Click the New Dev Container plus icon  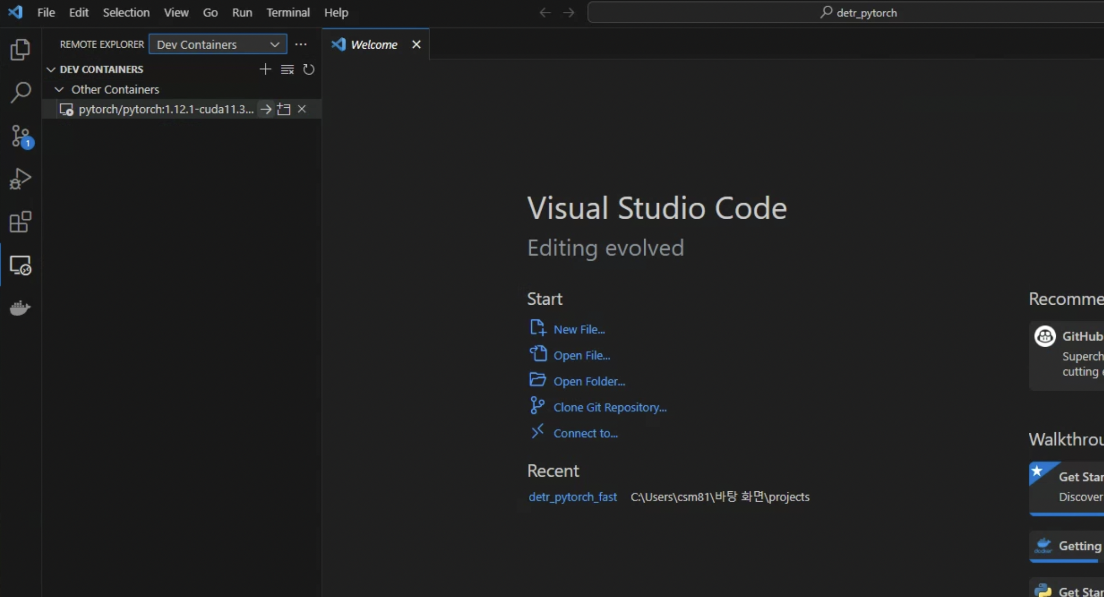265,69
